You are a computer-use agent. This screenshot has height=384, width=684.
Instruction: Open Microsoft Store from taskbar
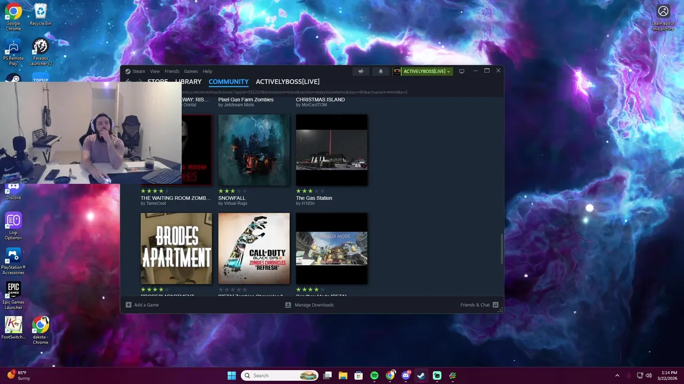tap(359, 375)
